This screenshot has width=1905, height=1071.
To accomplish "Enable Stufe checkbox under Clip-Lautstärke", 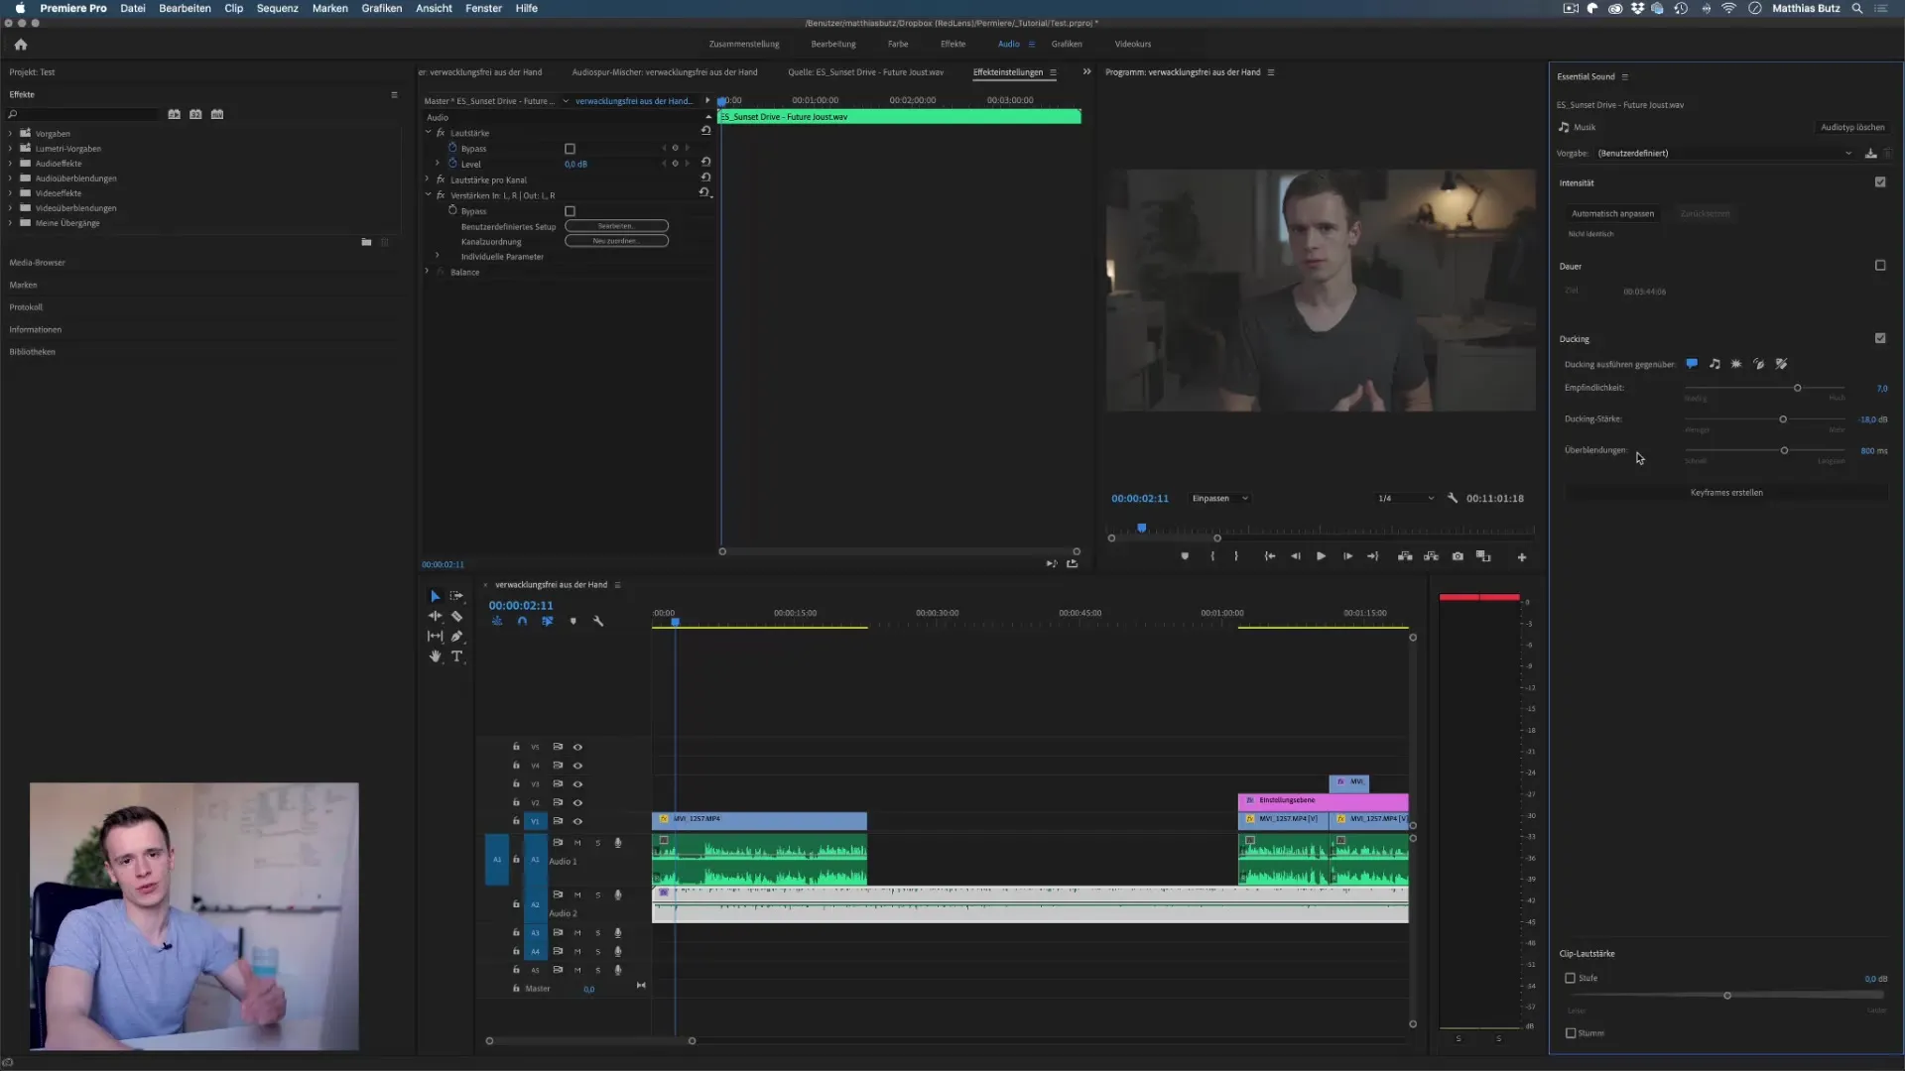I will point(1571,978).
